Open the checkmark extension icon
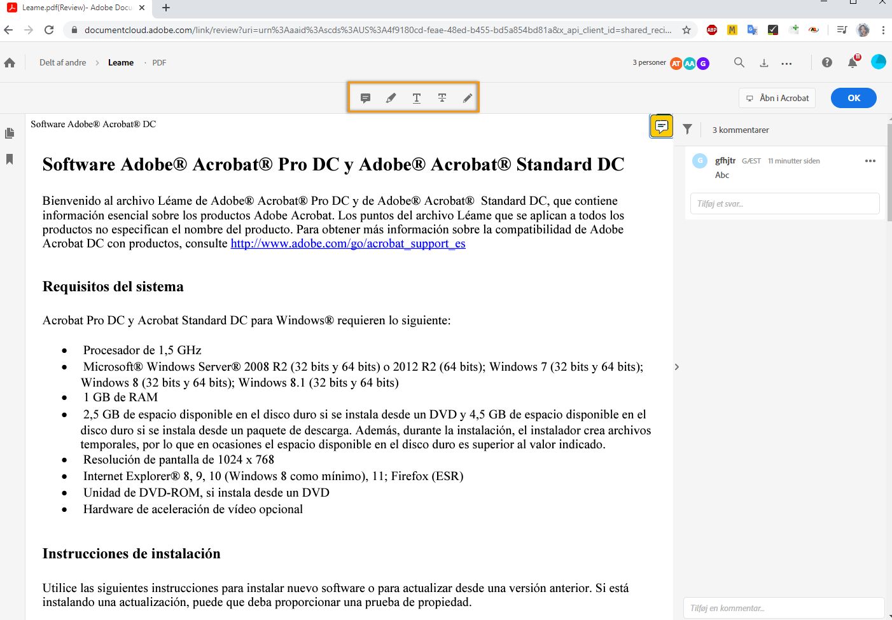This screenshot has height=620, width=892. pos(773,30)
